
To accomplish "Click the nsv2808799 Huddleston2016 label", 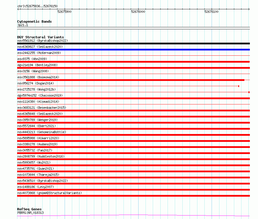I will click(x=41, y=156).
